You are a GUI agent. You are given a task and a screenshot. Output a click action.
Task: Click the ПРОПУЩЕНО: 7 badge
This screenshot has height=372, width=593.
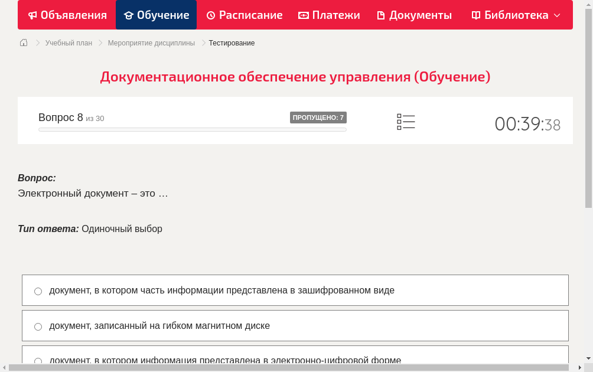pyautogui.click(x=319, y=118)
